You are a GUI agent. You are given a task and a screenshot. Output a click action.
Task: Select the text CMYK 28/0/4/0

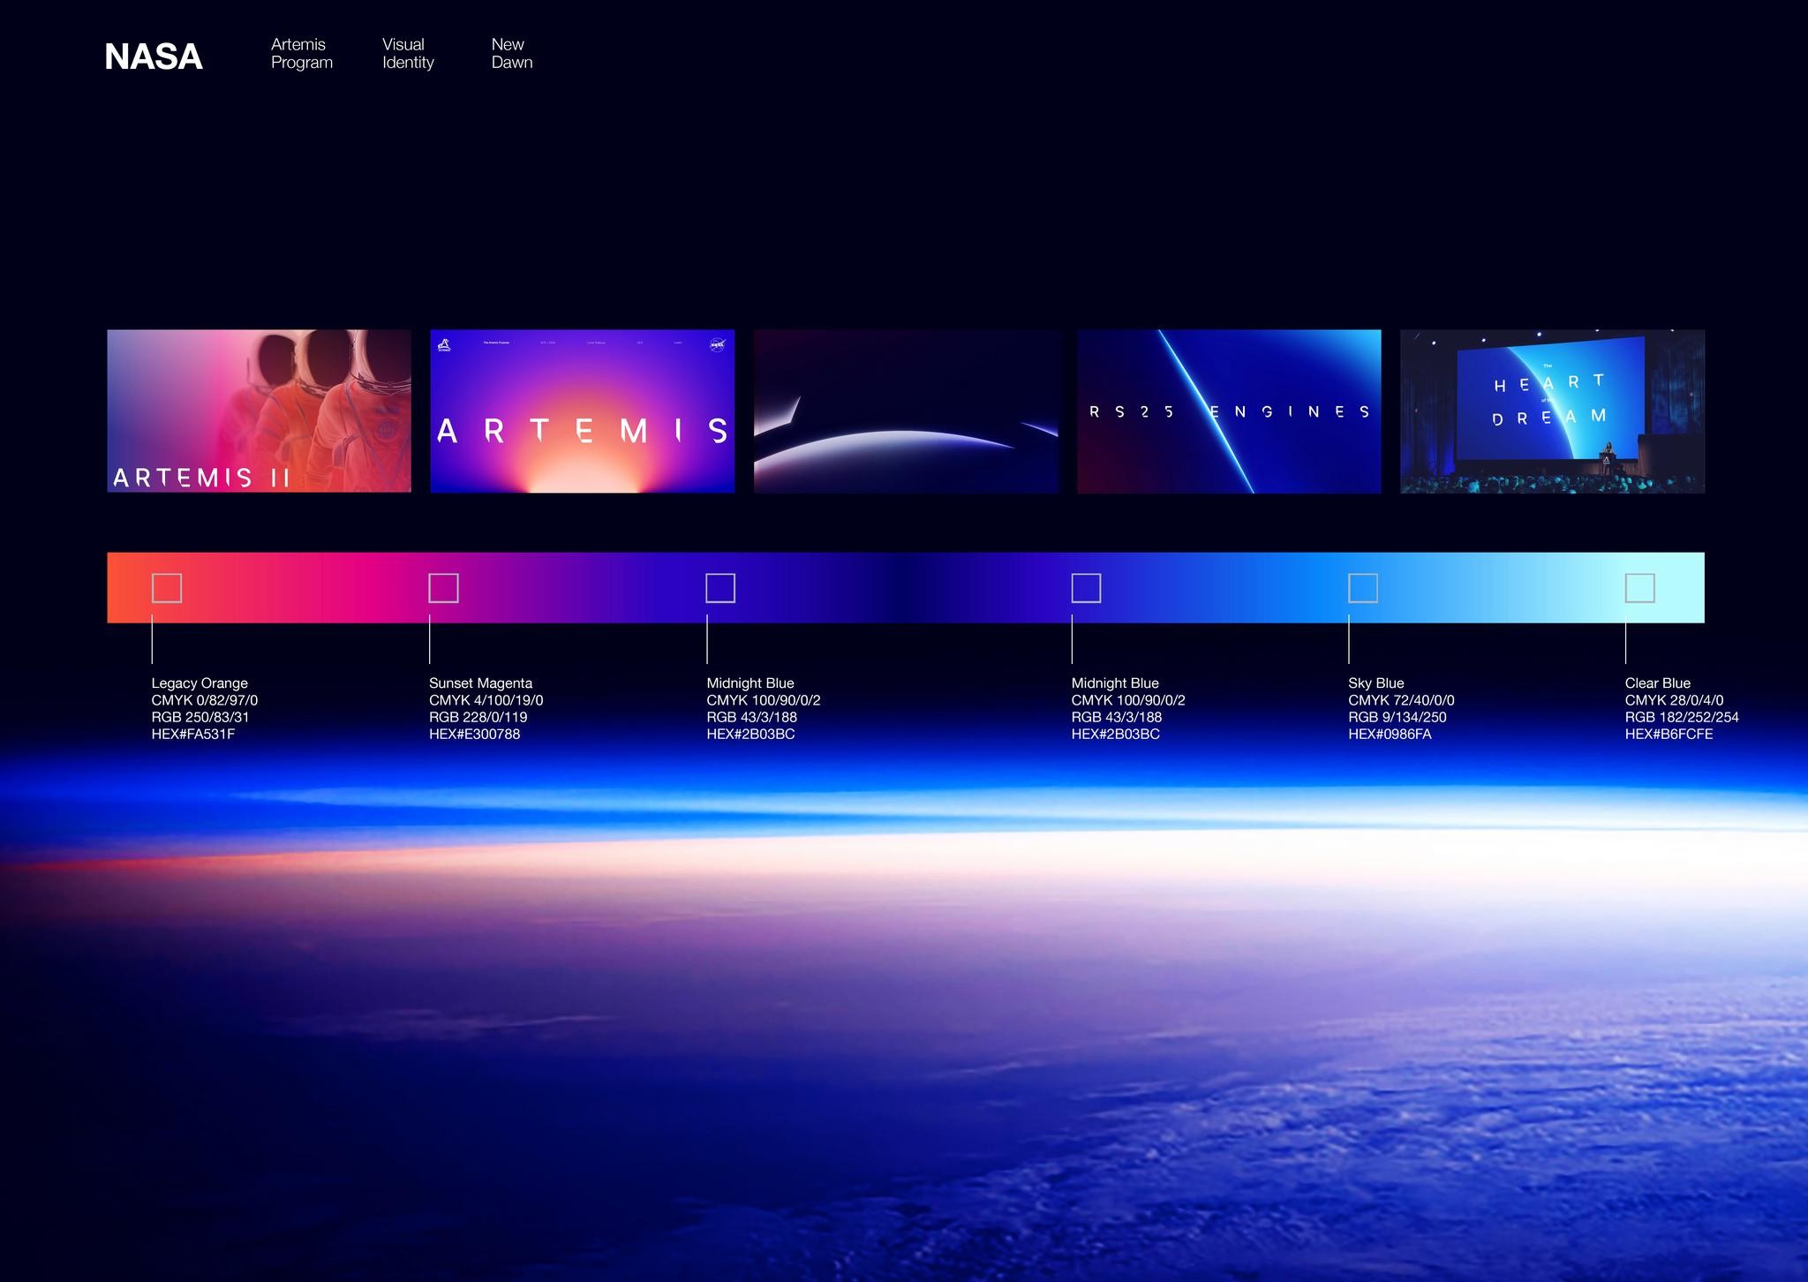tap(1674, 700)
